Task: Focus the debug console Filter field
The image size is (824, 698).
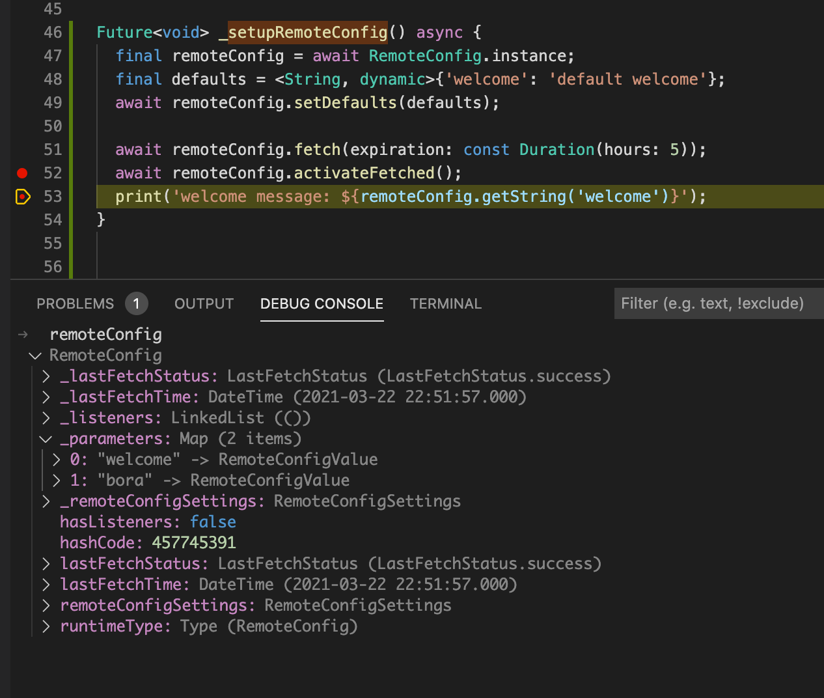Action: [719, 303]
